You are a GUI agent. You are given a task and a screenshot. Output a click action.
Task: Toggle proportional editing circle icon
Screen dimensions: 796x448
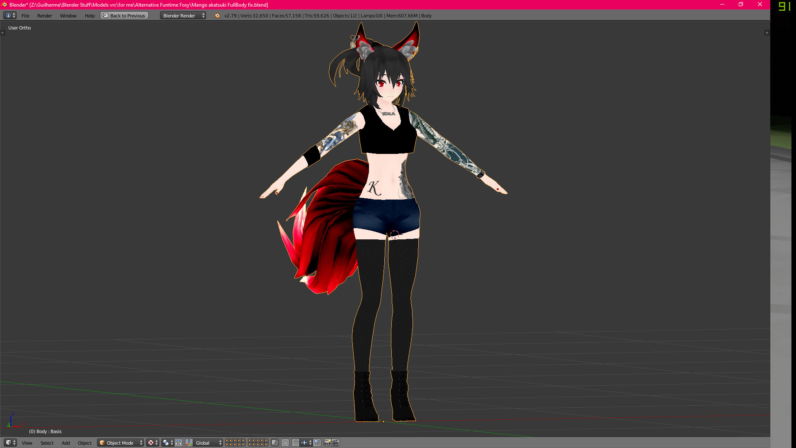(x=285, y=443)
